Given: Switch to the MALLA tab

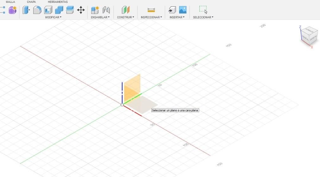Looking at the screenshot, I should tap(10, 2).
